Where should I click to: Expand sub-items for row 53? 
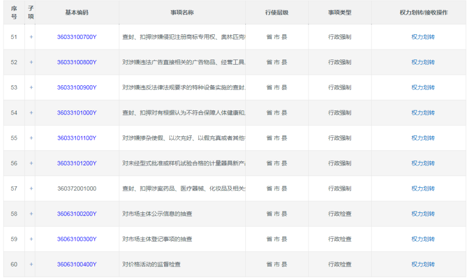pos(31,87)
